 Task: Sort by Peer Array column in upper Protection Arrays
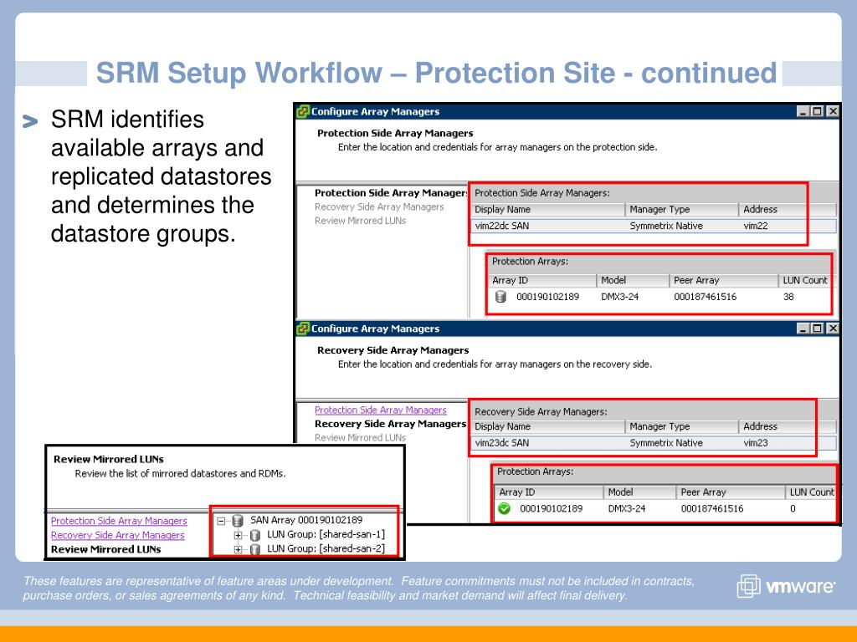click(x=724, y=281)
